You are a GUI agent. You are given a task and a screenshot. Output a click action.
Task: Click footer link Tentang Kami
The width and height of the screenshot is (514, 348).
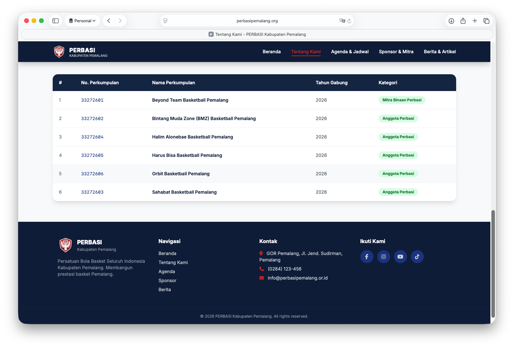coord(173,262)
